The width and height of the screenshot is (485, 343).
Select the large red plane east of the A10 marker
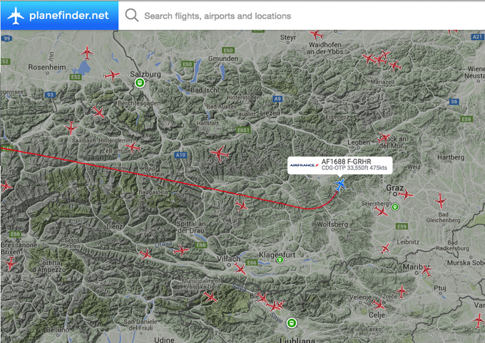(220, 153)
